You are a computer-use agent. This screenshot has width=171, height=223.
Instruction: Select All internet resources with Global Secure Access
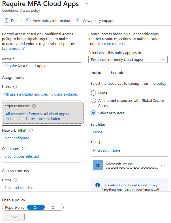point(93,101)
